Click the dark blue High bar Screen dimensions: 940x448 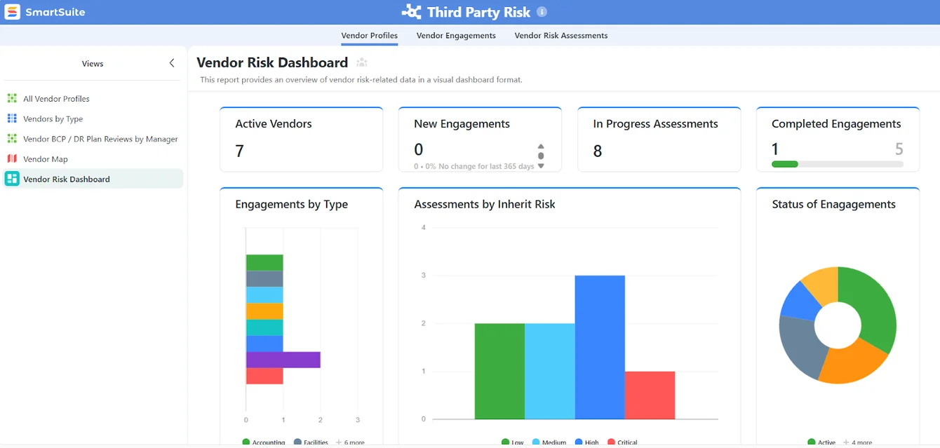coord(600,347)
